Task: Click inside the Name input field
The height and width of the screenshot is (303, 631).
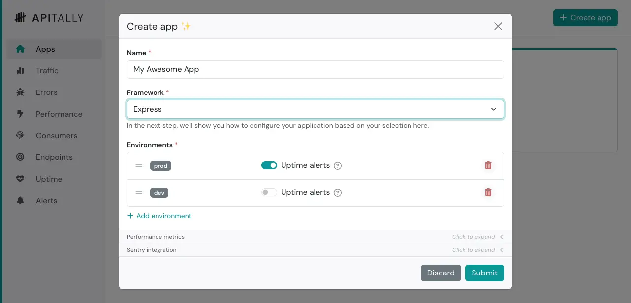Action: click(x=315, y=69)
